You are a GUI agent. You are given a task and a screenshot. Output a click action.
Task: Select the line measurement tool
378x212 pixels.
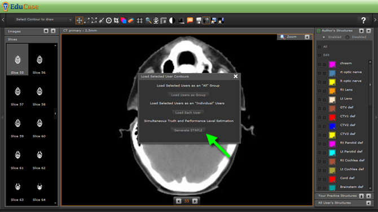click(x=87, y=20)
